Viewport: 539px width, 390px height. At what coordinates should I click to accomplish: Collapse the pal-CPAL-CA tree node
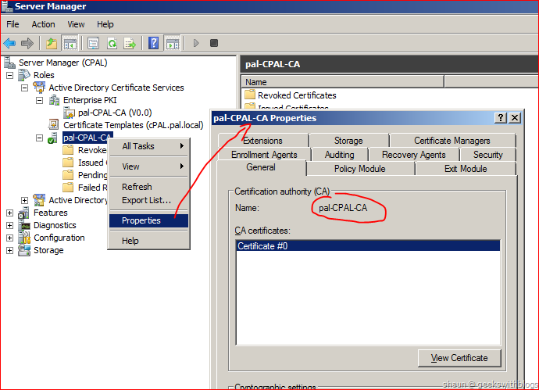pyautogui.click(x=40, y=138)
